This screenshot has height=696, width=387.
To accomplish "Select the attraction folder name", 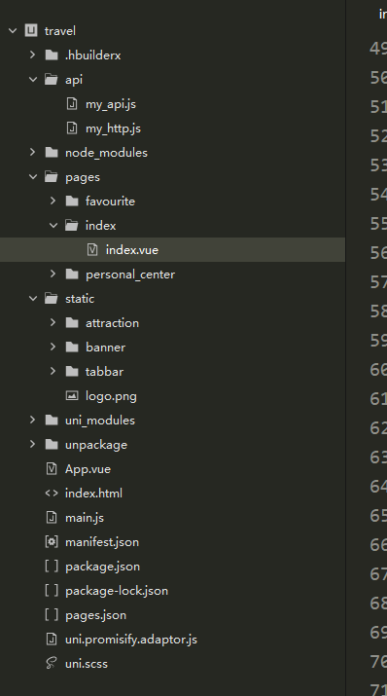I will pyautogui.click(x=112, y=323).
